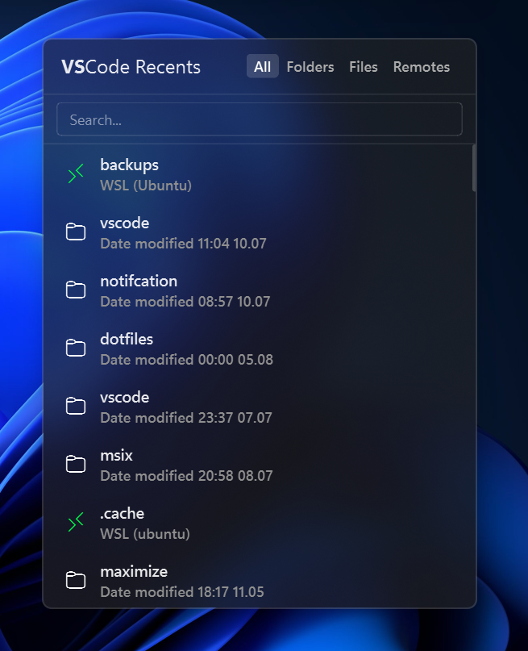Switch to the All tab
The height and width of the screenshot is (651, 528).
click(262, 66)
